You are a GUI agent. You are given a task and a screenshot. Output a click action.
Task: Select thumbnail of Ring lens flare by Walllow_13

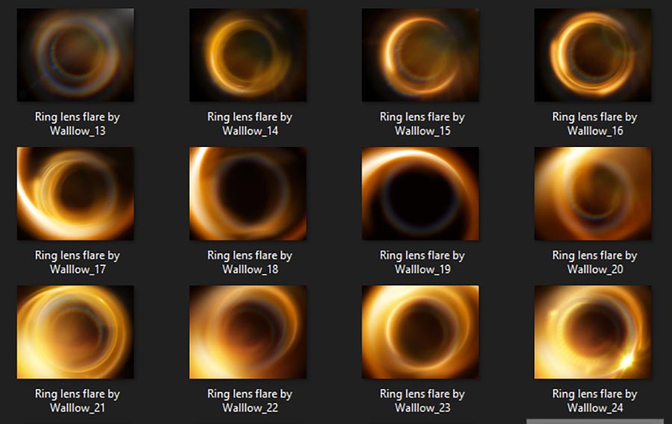pos(75,54)
